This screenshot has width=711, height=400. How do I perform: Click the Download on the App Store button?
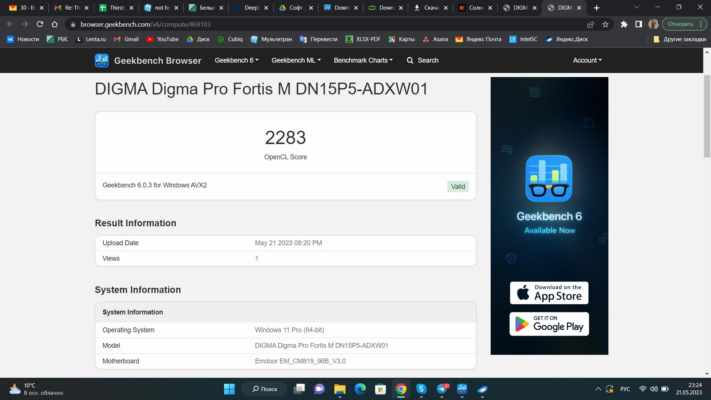click(549, 293)
